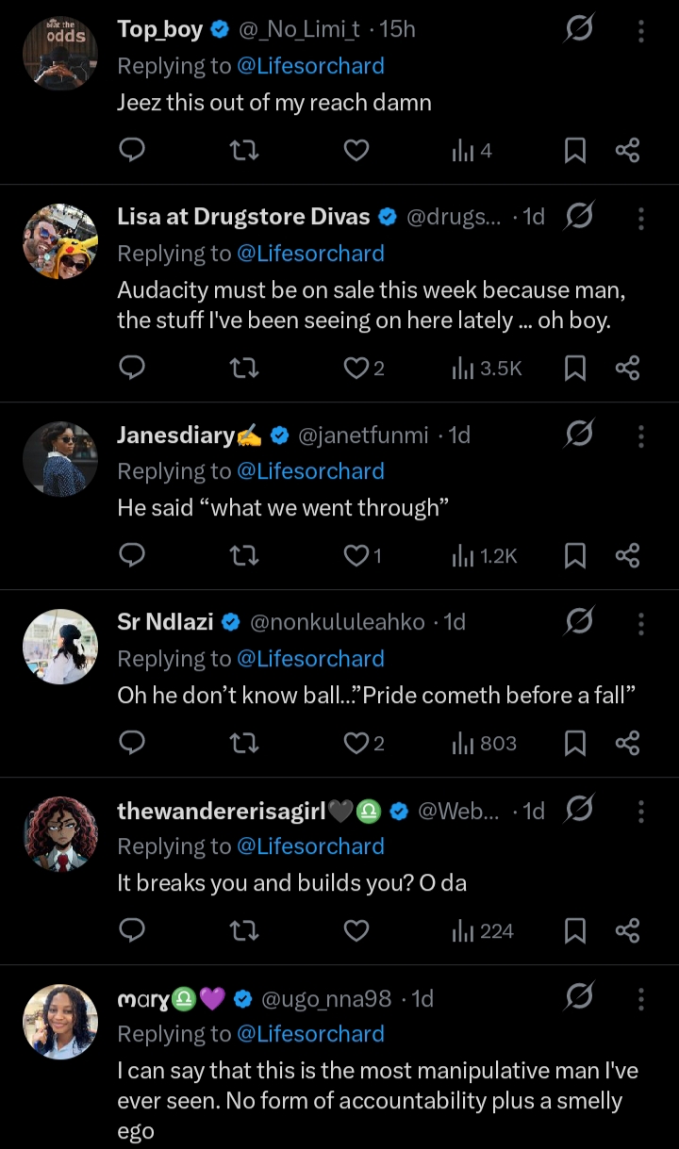Bookmark Sr Ndlazi's reply
This screenshot has width=679, height=1149.
[x=574, y=744]
